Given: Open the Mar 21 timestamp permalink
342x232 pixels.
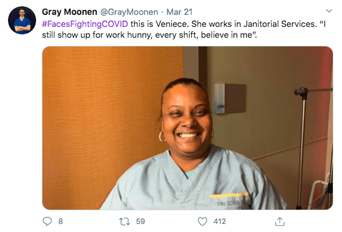Looking at the screenshot, I should (x=179, y=12).
